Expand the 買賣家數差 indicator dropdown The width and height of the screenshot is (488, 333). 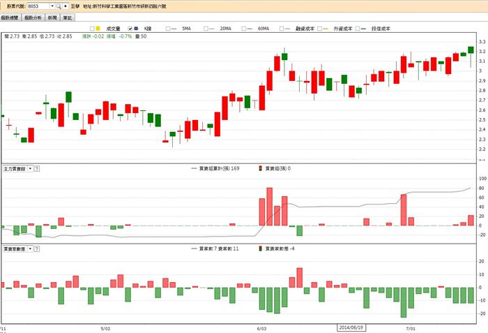point(29,248)
